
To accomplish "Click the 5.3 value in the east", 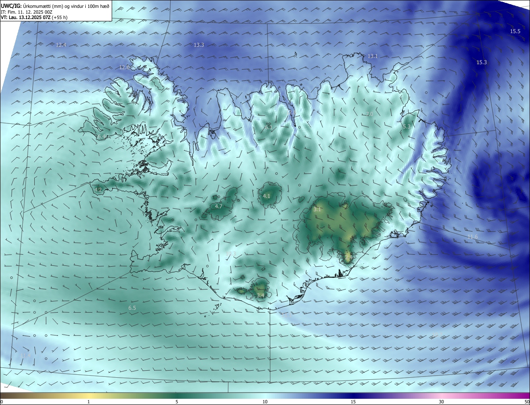I will [406, 127].
